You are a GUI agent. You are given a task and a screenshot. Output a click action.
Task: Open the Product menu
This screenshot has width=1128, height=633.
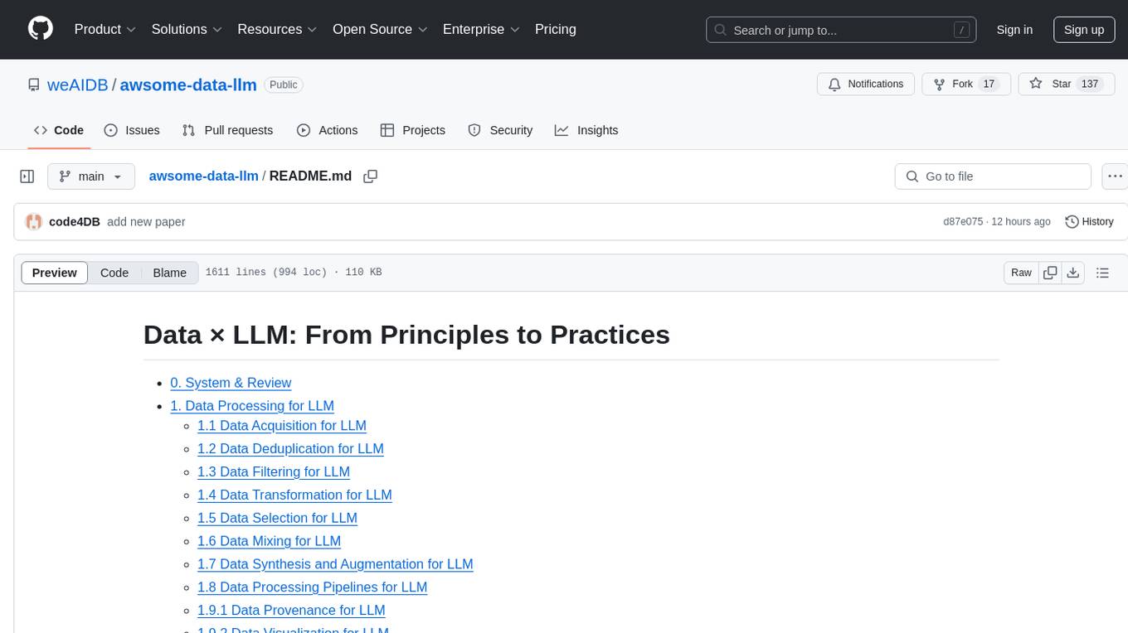105,29
